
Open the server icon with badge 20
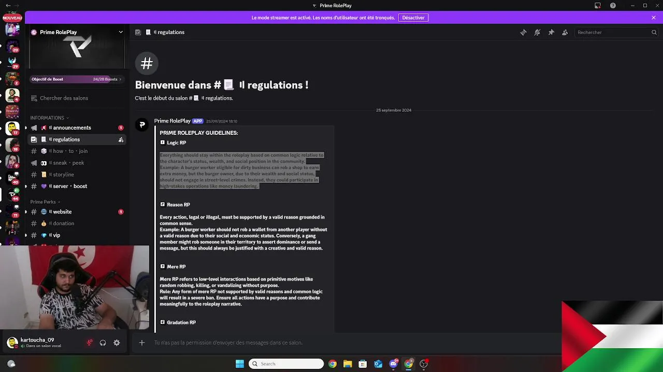(x=12, y=45)
